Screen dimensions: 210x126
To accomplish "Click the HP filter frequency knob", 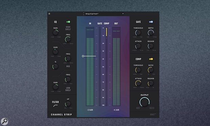I will point(68,104).
